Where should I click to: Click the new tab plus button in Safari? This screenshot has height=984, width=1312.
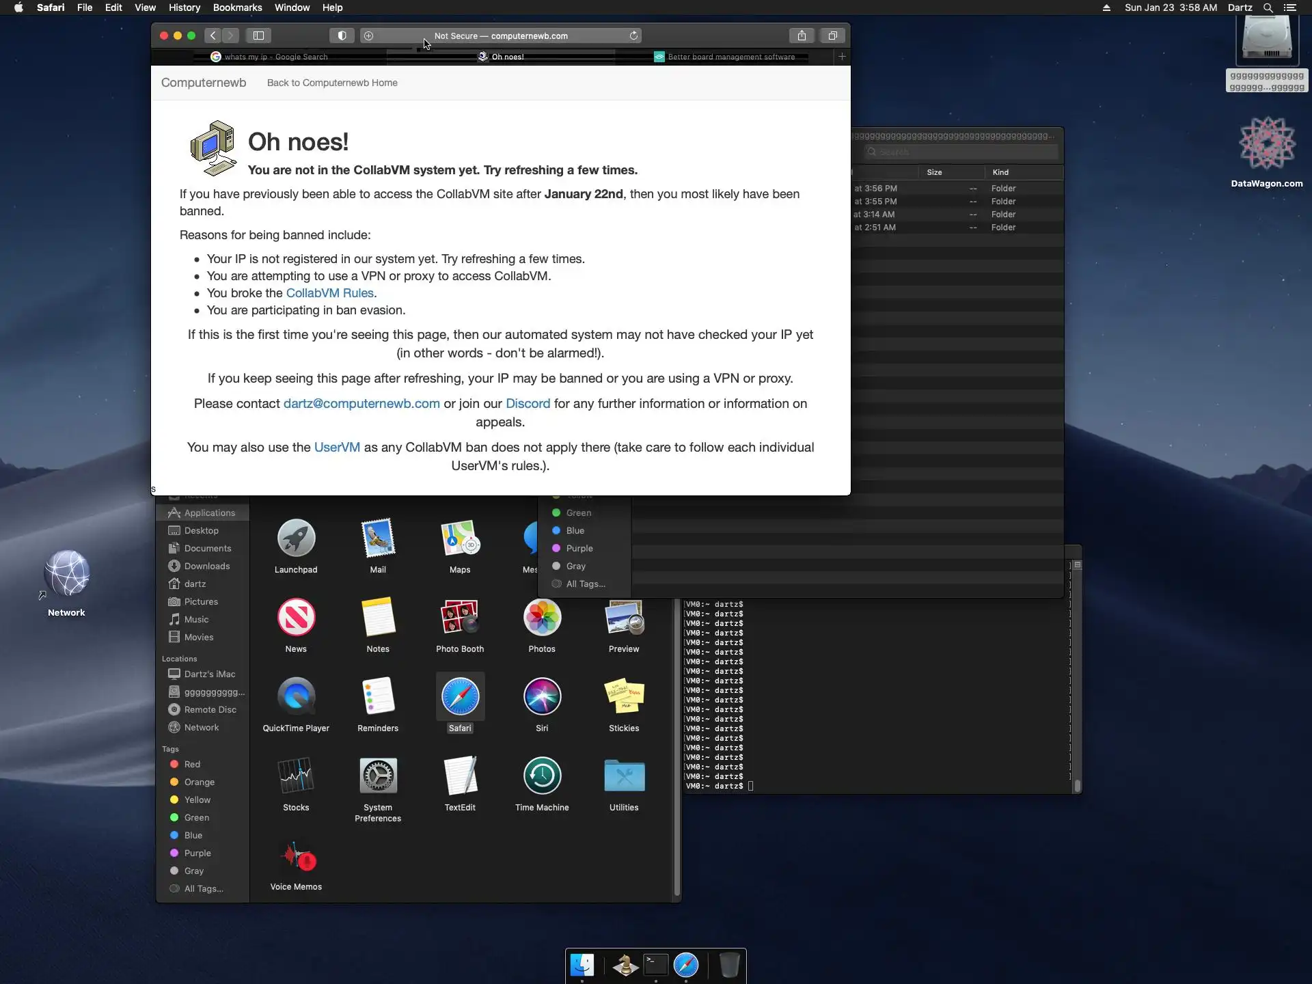point(842,57)
